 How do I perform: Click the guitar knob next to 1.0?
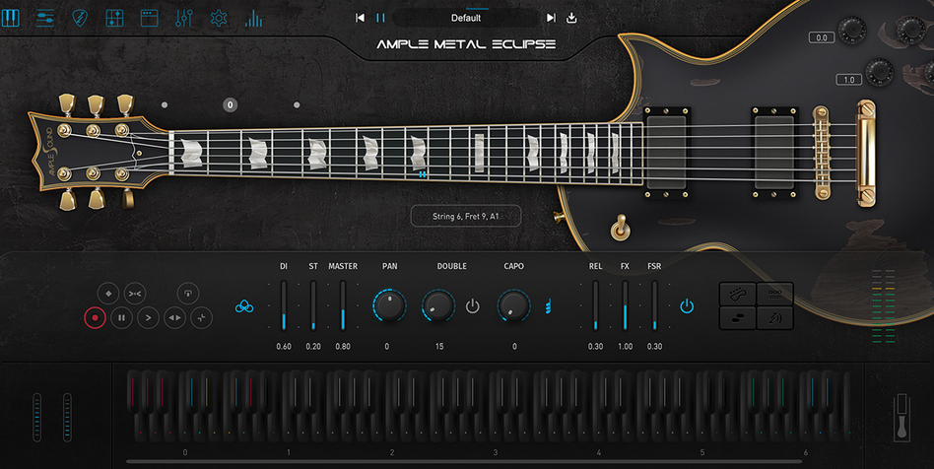[880, 72]
